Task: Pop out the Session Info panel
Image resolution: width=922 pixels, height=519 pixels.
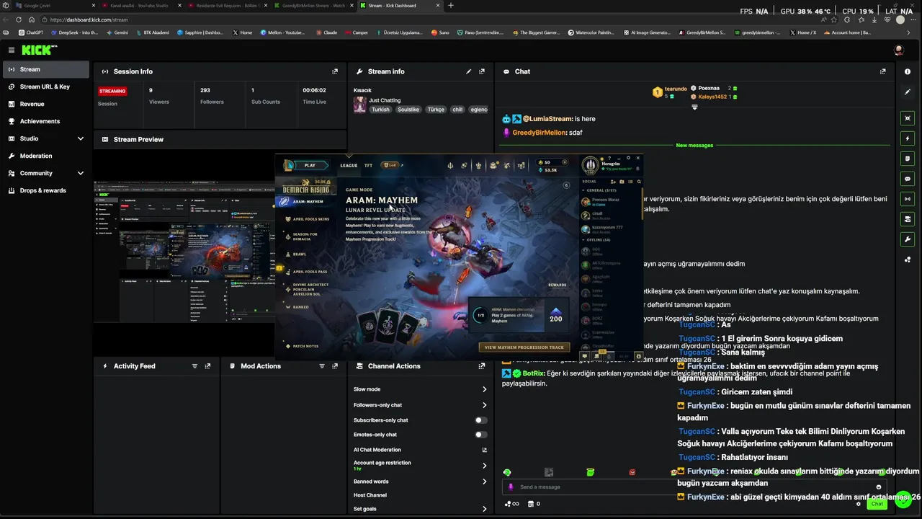Action: tap(335, 71)
